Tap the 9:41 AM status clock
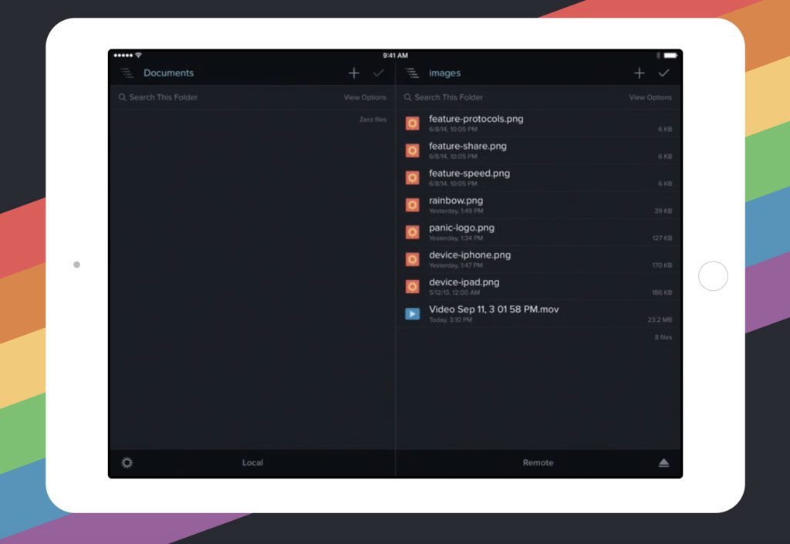This screenshot has height=544, width=790. coord(395,56)
